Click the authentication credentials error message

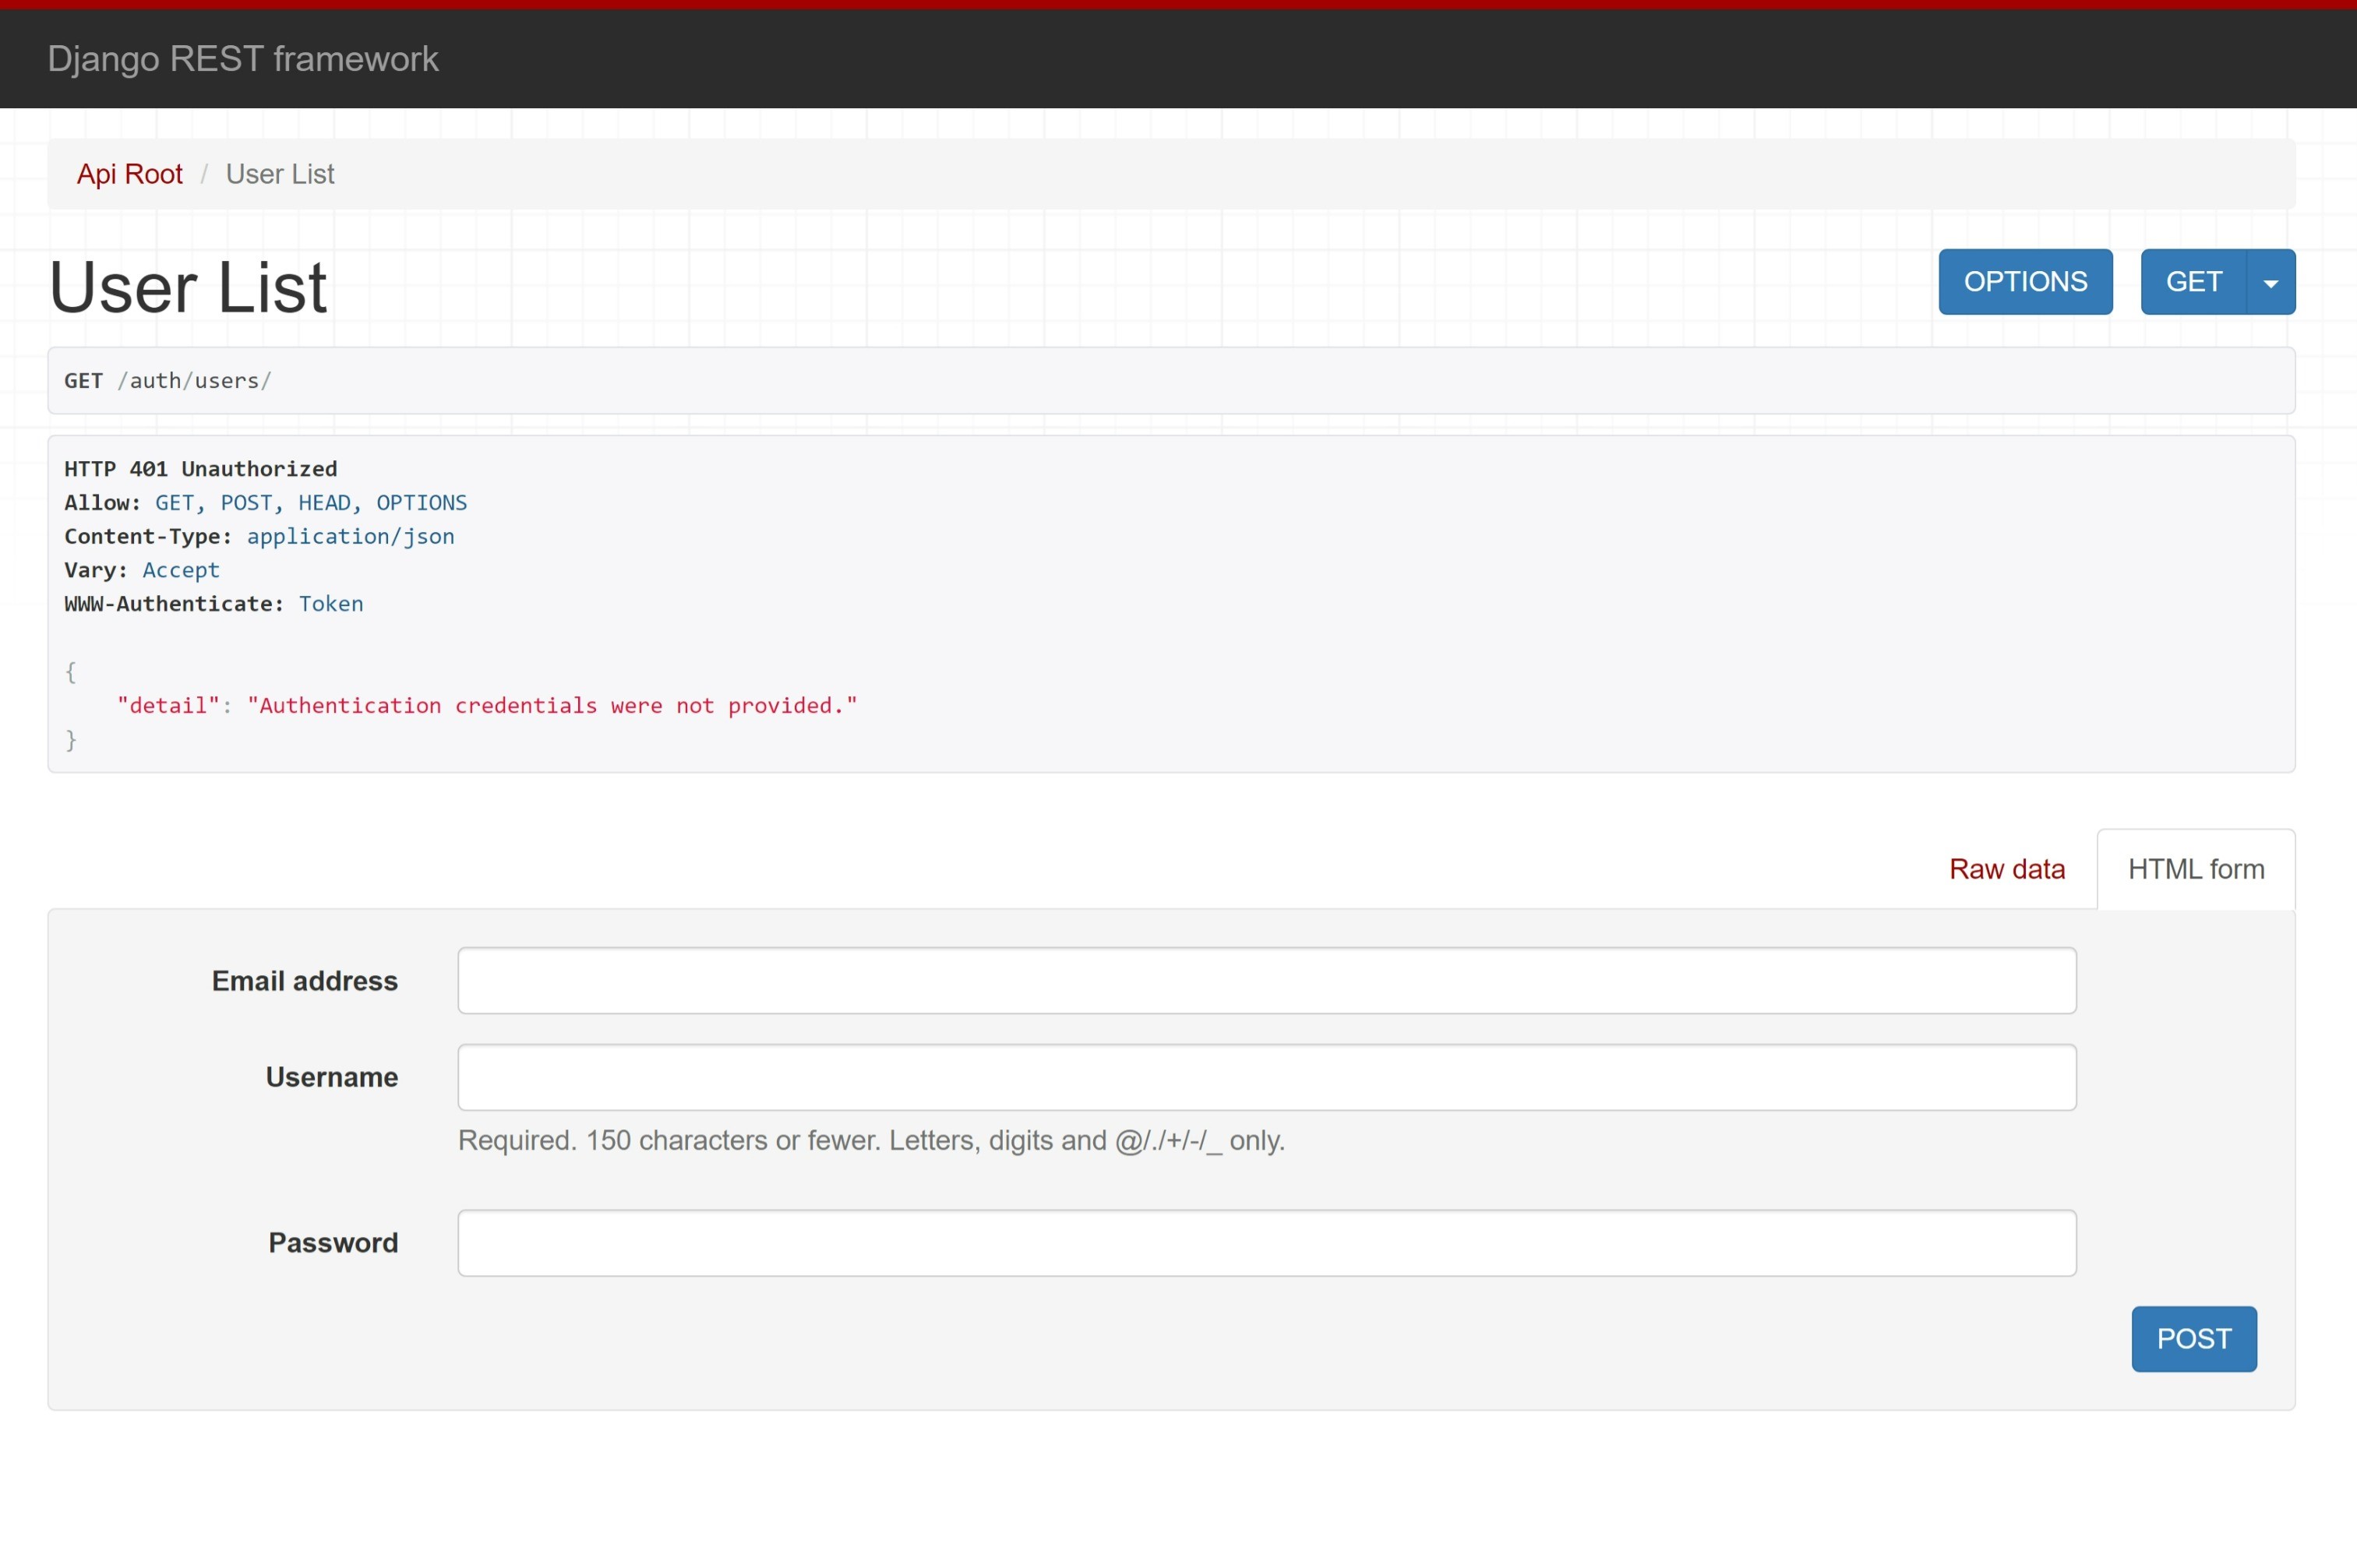click(552, 706)
